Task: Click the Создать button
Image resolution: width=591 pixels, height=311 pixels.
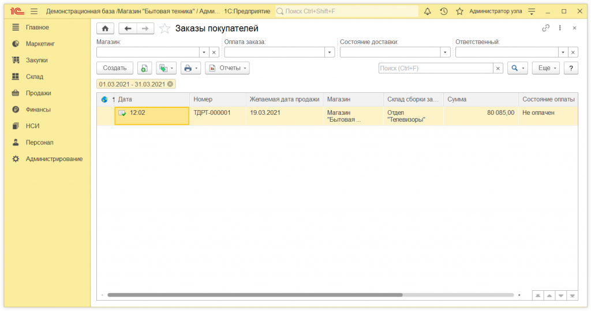Action: click(x=115, y=68)
